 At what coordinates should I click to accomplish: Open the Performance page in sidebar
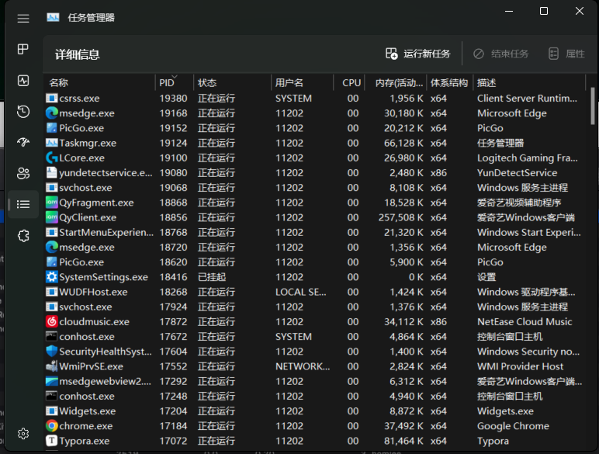click(x=23, y=80)
